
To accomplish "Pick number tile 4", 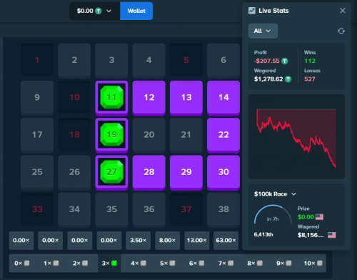I will (149, 61).
